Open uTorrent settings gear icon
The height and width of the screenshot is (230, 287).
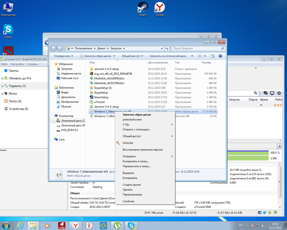[279, 93]
